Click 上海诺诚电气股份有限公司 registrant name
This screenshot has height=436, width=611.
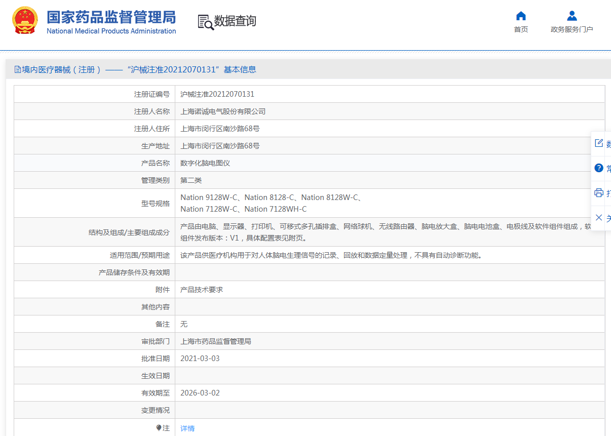coord(223,111)
